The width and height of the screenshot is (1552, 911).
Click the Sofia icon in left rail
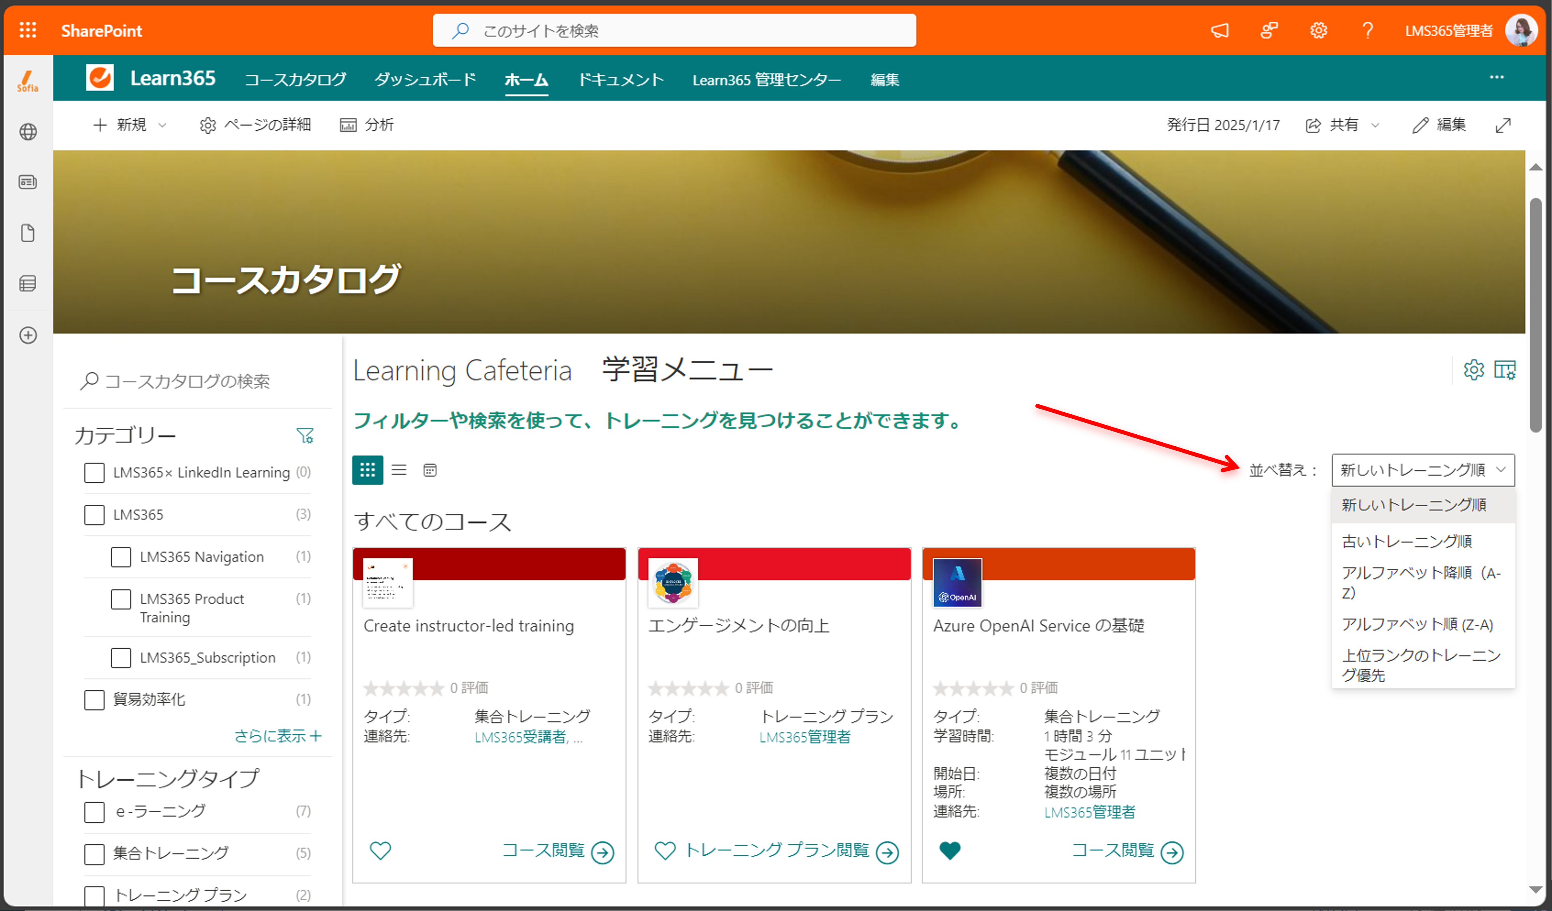click(28, 81)
